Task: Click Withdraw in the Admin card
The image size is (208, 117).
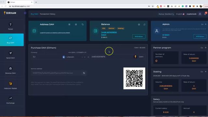Action: pyautogui.click(x=200, y=36)
